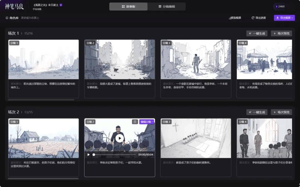Image resolution: width=300 pixels, height=187 pixels.
Task: Click the small play icon in video controls
Action: tap(89, 155)
